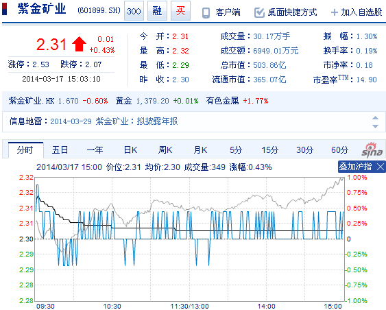Switch to the 一年 one-year tab
The height and width of the screenshot is (310, 386).
click(x=95, y=150)
